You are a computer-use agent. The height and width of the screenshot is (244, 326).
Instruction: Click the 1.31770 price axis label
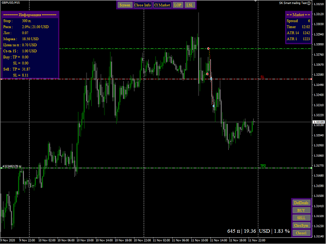click(x=318, y=166)
